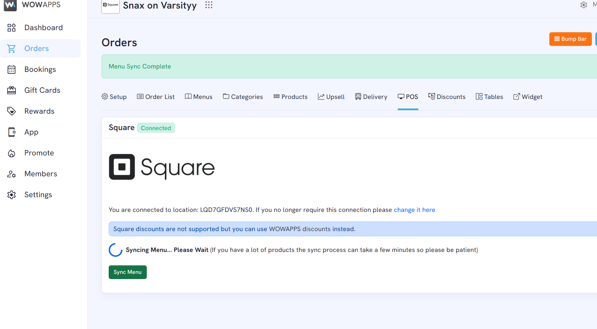This screenshot has width=597, height=329.
Task: Switch to the Order List tab
Action: pyautogui.click(x=156, y=97)
